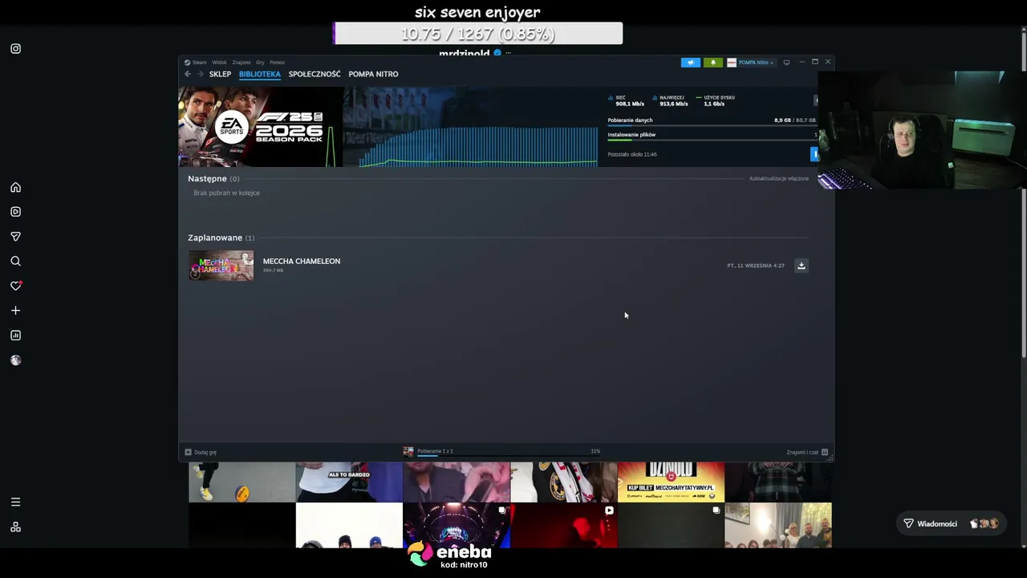This screenshot has width=1027, height=578.
Task: Click Autoaktualizacje włączone link
Action: [x=779, y=179]
